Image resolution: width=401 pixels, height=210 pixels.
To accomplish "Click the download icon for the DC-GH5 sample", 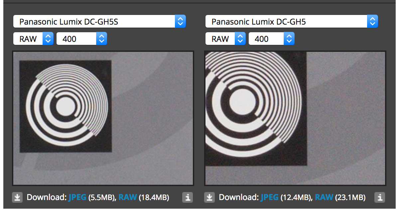I will point(209,197).
